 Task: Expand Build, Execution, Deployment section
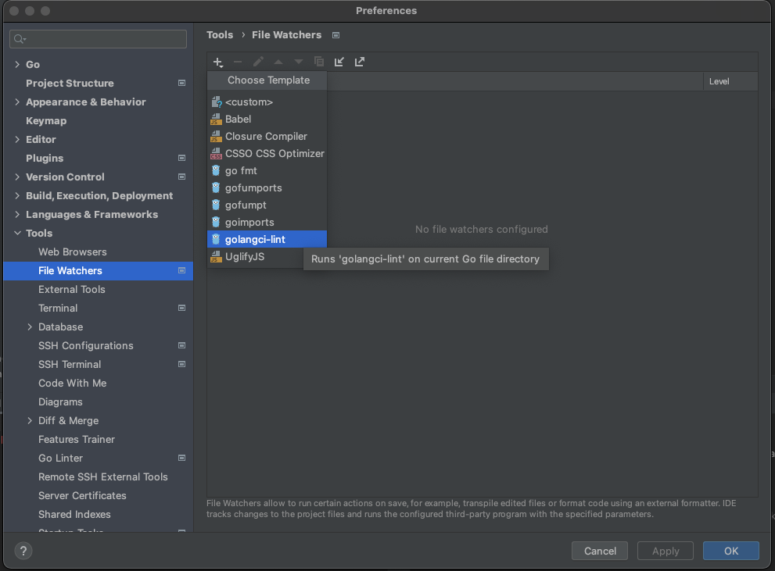click(17, 195)
